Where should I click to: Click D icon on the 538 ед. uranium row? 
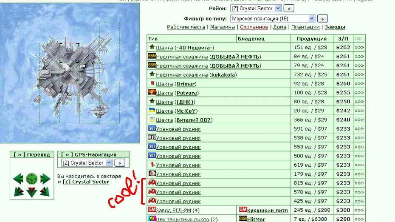click(x=152, y=137)
